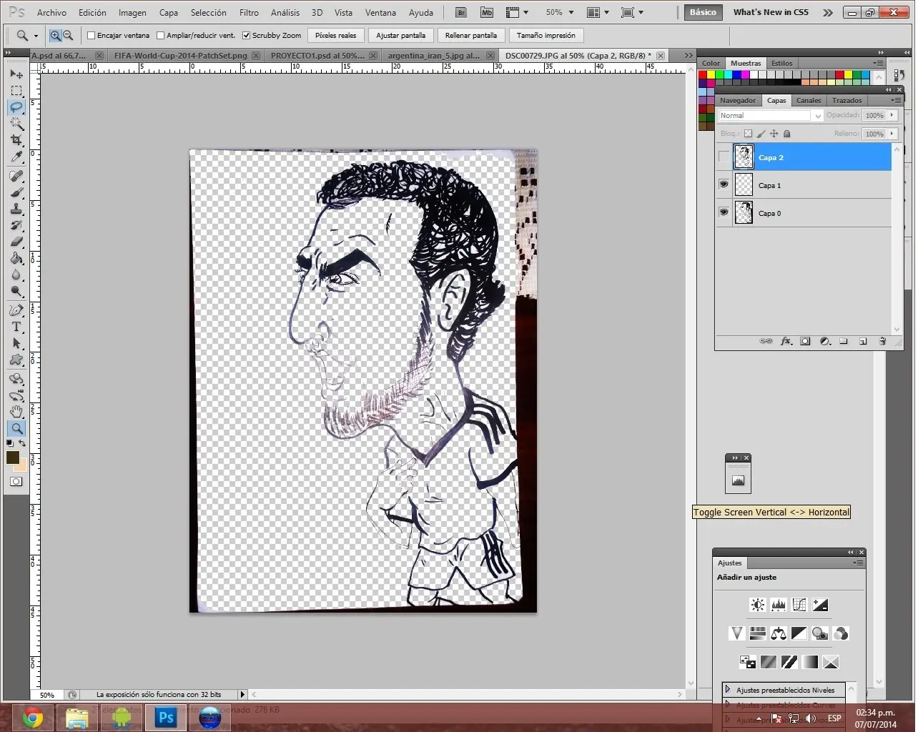Open the foreground color picker

[x=13, y=457]
